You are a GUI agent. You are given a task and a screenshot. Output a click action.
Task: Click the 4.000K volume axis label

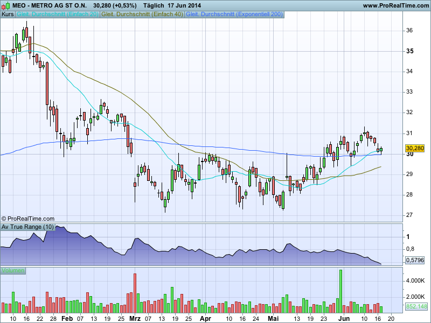click(x=415, y=280)
